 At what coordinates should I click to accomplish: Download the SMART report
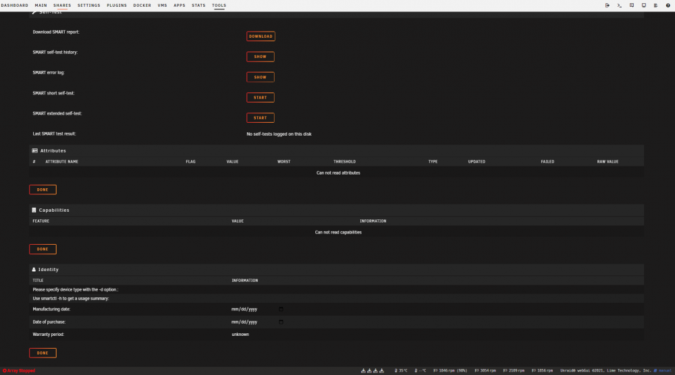pyautogui.click(x=261, y=36)
